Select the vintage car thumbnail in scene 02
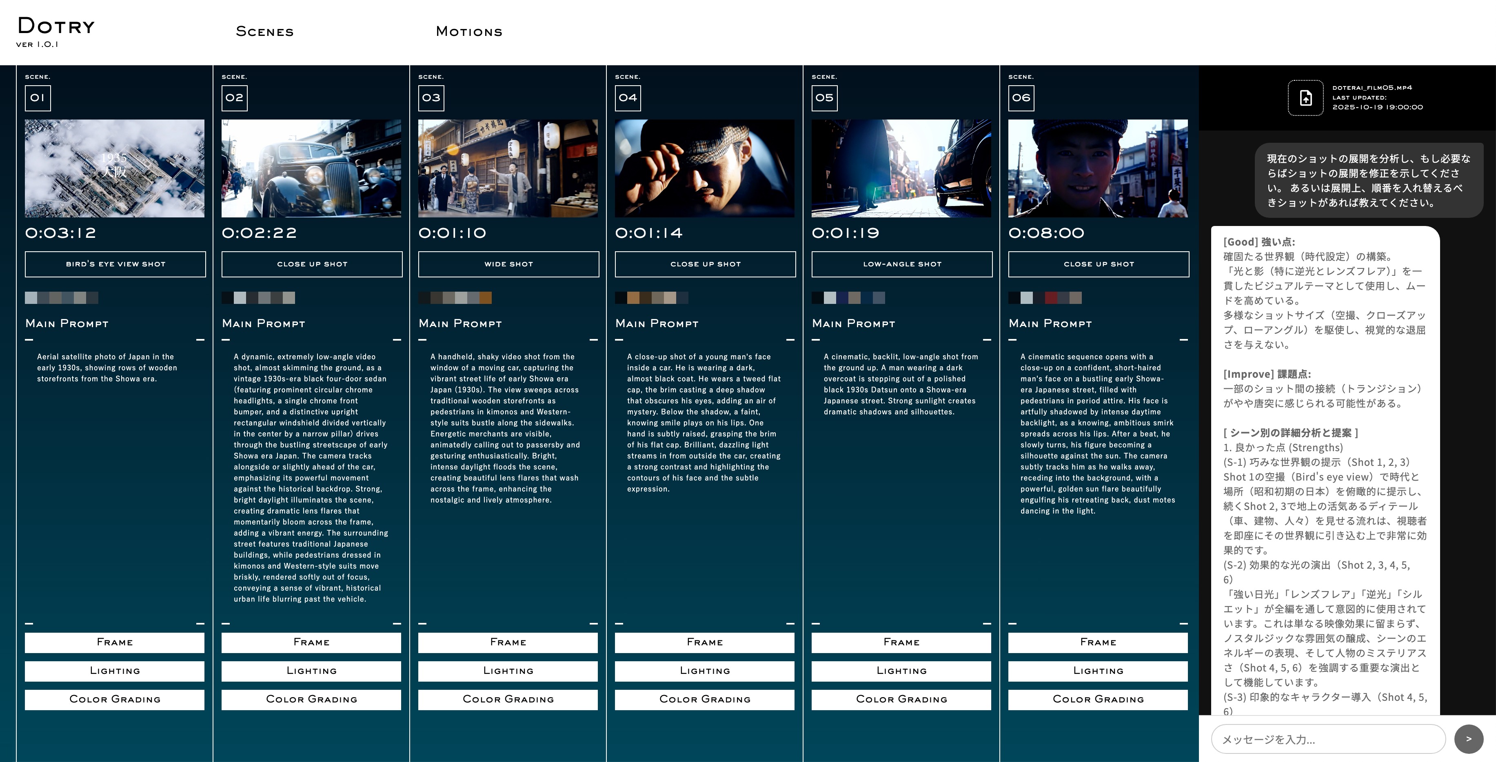This screenshot has height=762, width=1496. [x=311, y=168]
